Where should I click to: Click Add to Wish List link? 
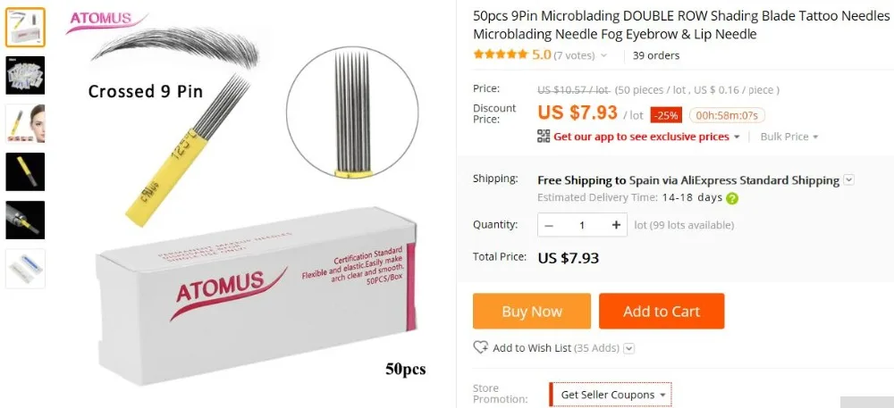click(x=532, y=347)
